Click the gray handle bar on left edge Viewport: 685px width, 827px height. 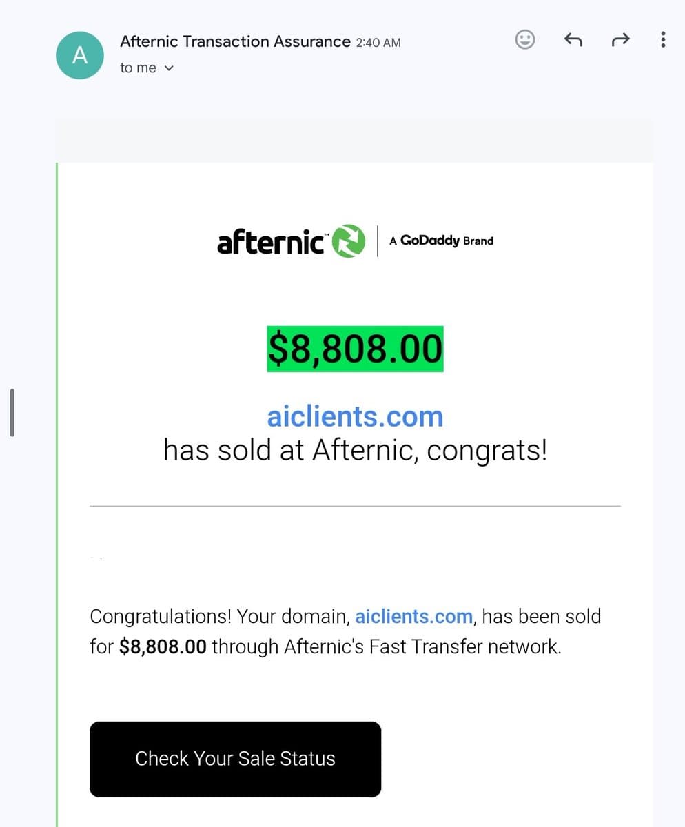12,412
